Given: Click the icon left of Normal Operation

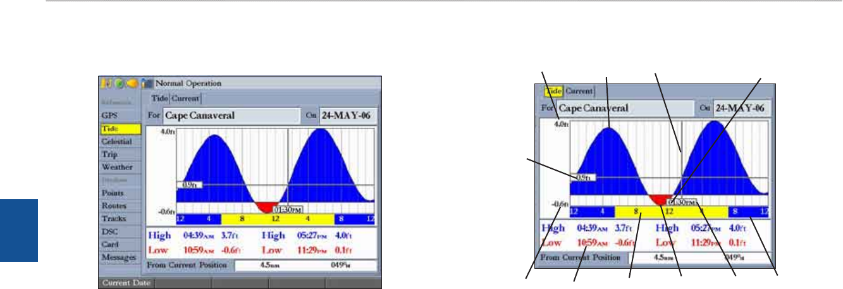Looking at the screenshot, I should pyautogui.click(x=146, y=83).
